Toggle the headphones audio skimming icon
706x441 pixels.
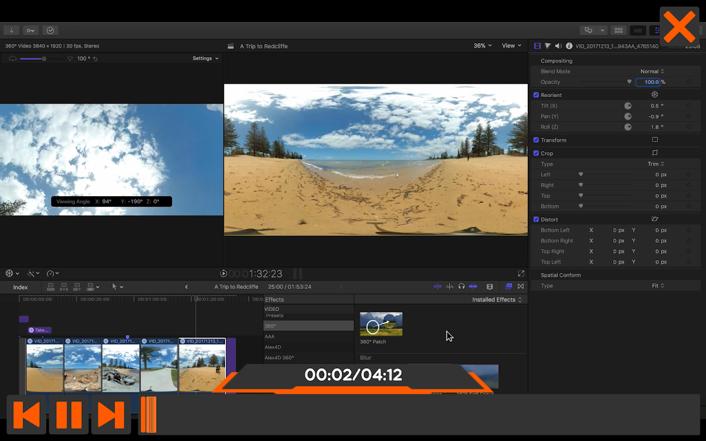(x=461, y=287)
